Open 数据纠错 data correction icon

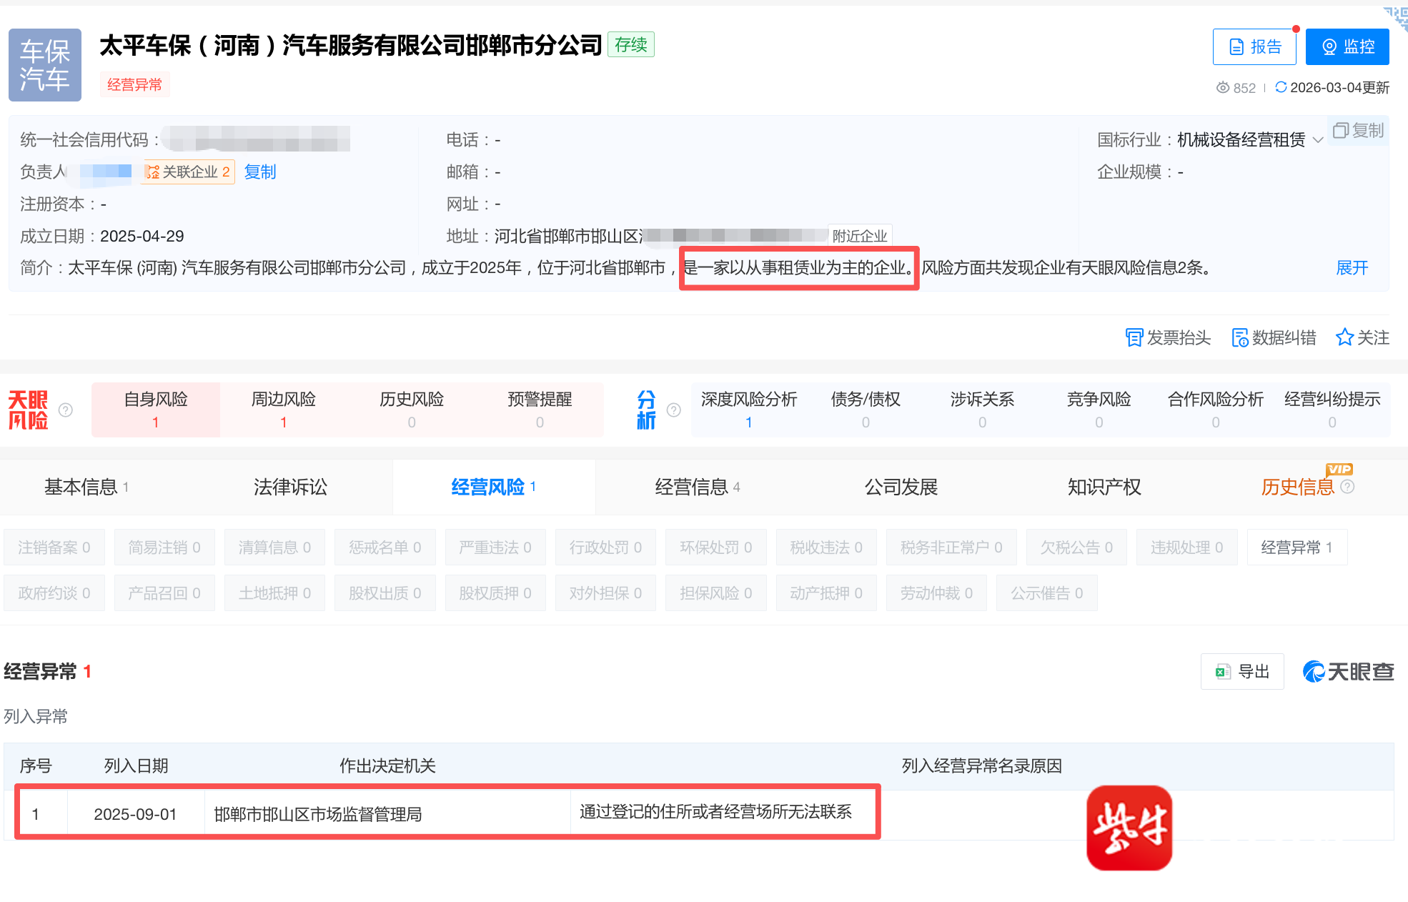point(1239,337)
